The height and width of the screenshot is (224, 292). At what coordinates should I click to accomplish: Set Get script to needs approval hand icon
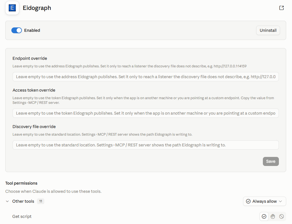click(x=273, y=216)
